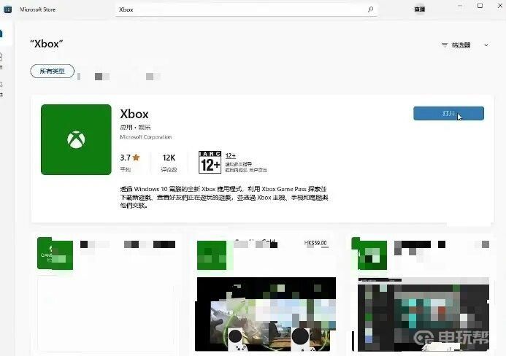Screen dimensions: 506x356
Task: Click the Microsoft Store logo icon
Action: 8,9
